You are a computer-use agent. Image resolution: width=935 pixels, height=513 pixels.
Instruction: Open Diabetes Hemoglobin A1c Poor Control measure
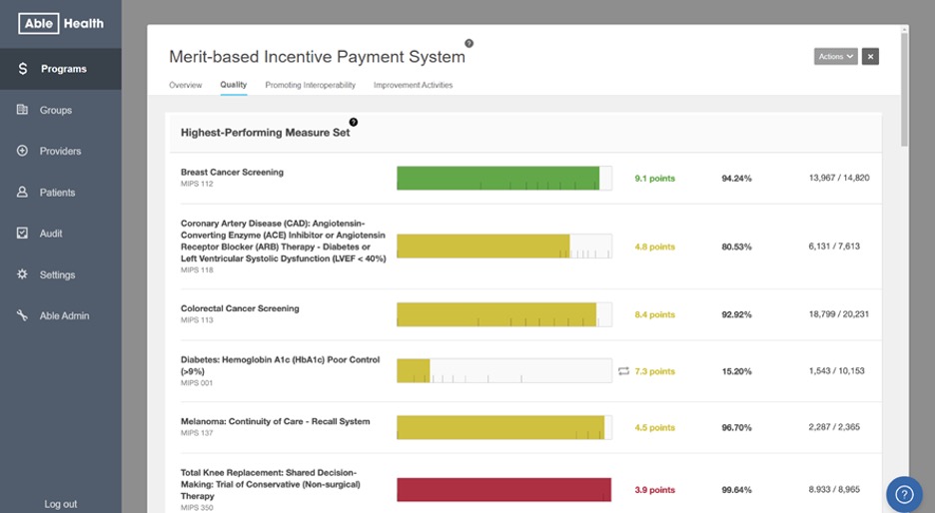click(x=281, y=365)
